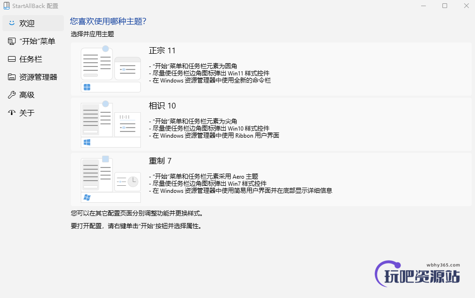Switch to the "开始"菜单 settings tab
Screen dimensions: 475x298
point(33,41)
